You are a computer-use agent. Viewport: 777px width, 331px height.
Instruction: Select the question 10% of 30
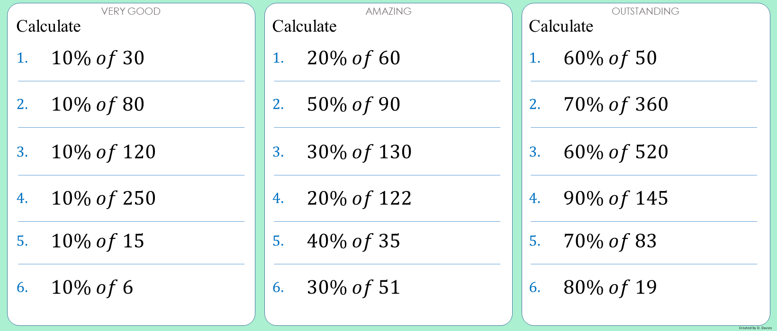(98, 58)
